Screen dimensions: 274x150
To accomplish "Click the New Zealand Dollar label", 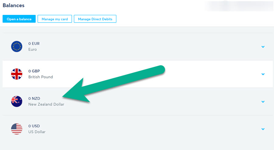I will coord(46,104).
